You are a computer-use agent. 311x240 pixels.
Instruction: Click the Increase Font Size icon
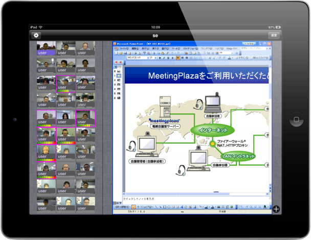click(x=210, y=58)
